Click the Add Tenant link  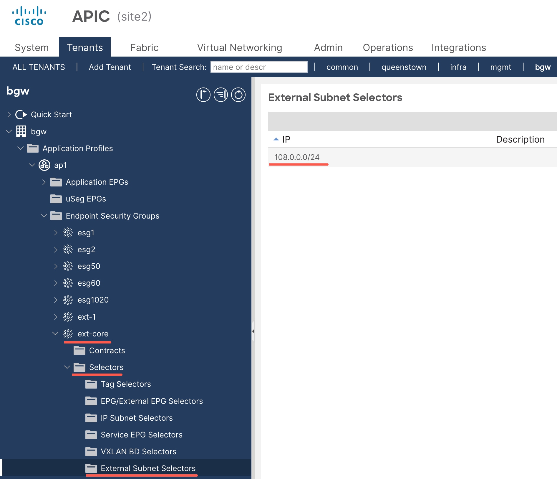point(110,67)
